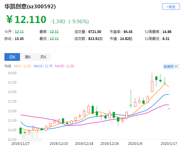Click the 52周最高 value 14.86
The width and height of the screenshot is (181, 147).
(x=167, y=32)
